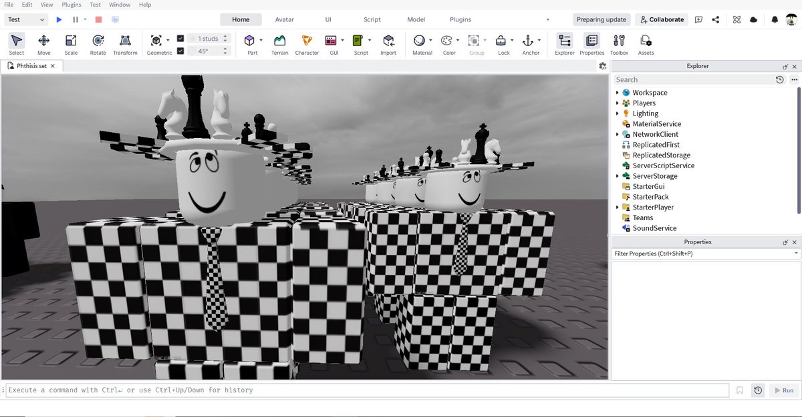Open the Plugins menu
Viewport: 802px width, 417px height.
[x=72, y=5]
